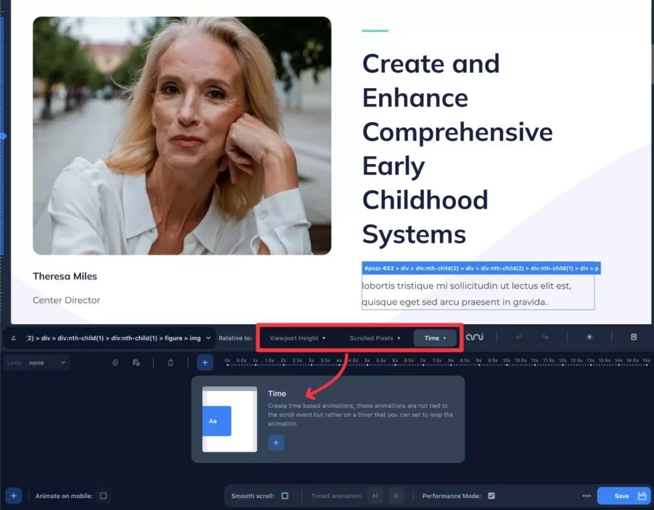Open the document icon at toolbar right end
This screenshot has height=510, width=654.
634,337
